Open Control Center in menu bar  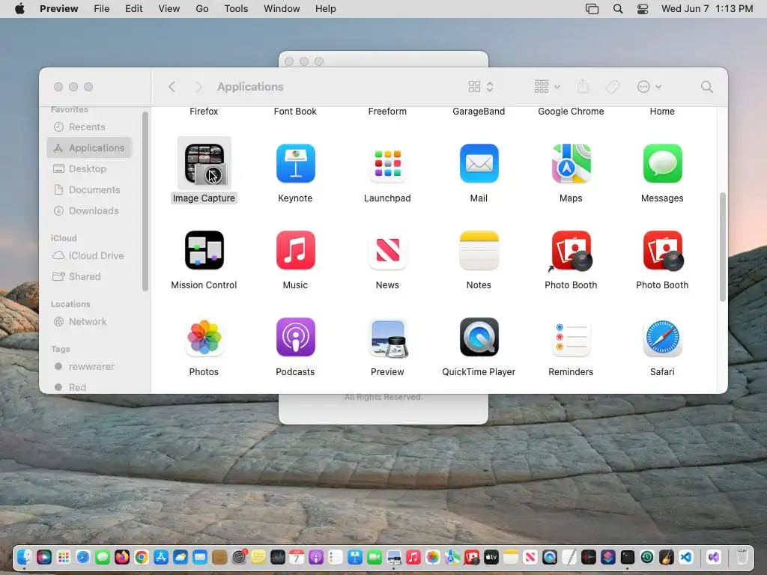tap(643, 8)
